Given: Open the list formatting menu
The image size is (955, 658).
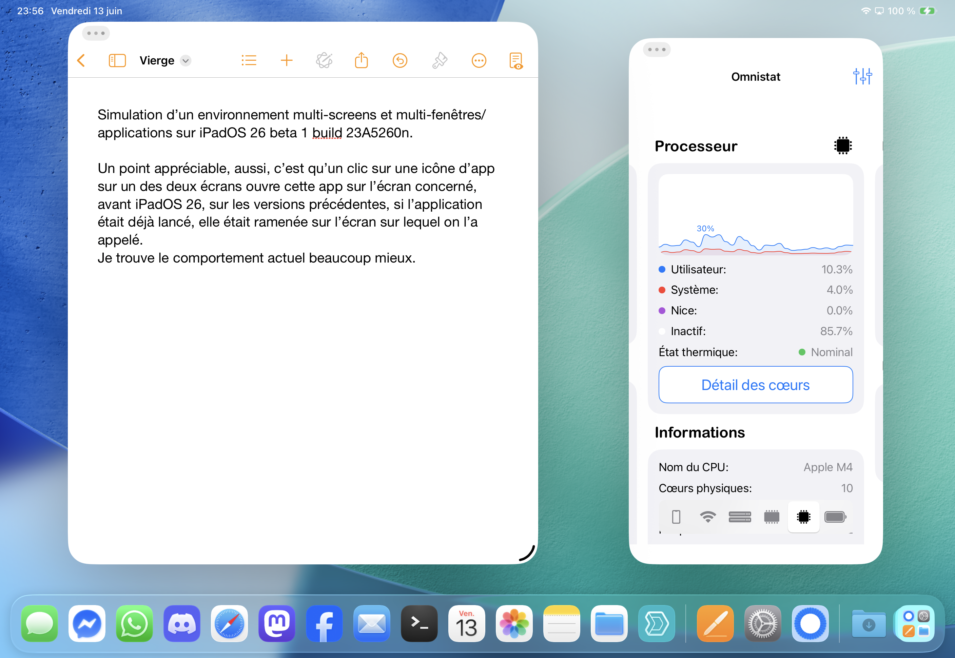Looking at the screenshot, I should coord(249,61).
